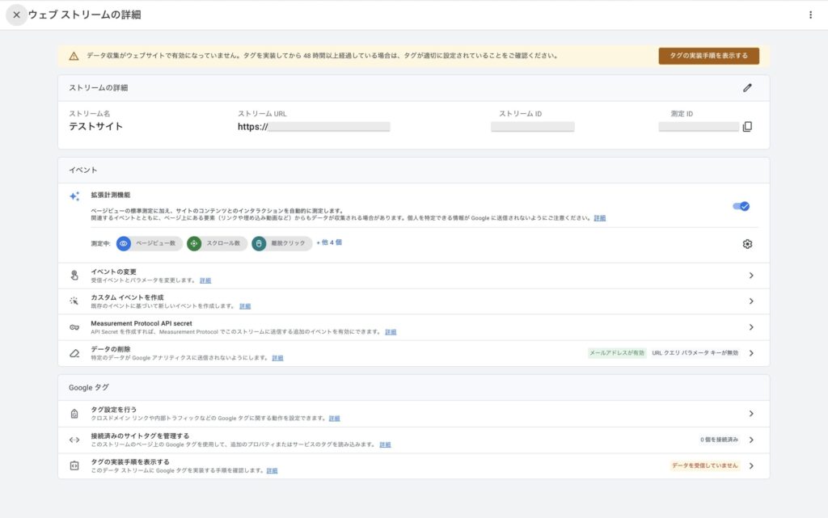Click the タグの実装手順を表示する orange button

tap(708, 56)
